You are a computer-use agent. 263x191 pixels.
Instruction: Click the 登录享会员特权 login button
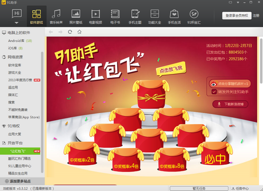pyautogui.click(x=237, y=16)
